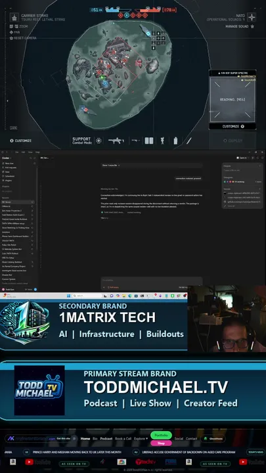Select the canister grenade loadout slot
Screen dimensions: 266x473
point(175,141)
